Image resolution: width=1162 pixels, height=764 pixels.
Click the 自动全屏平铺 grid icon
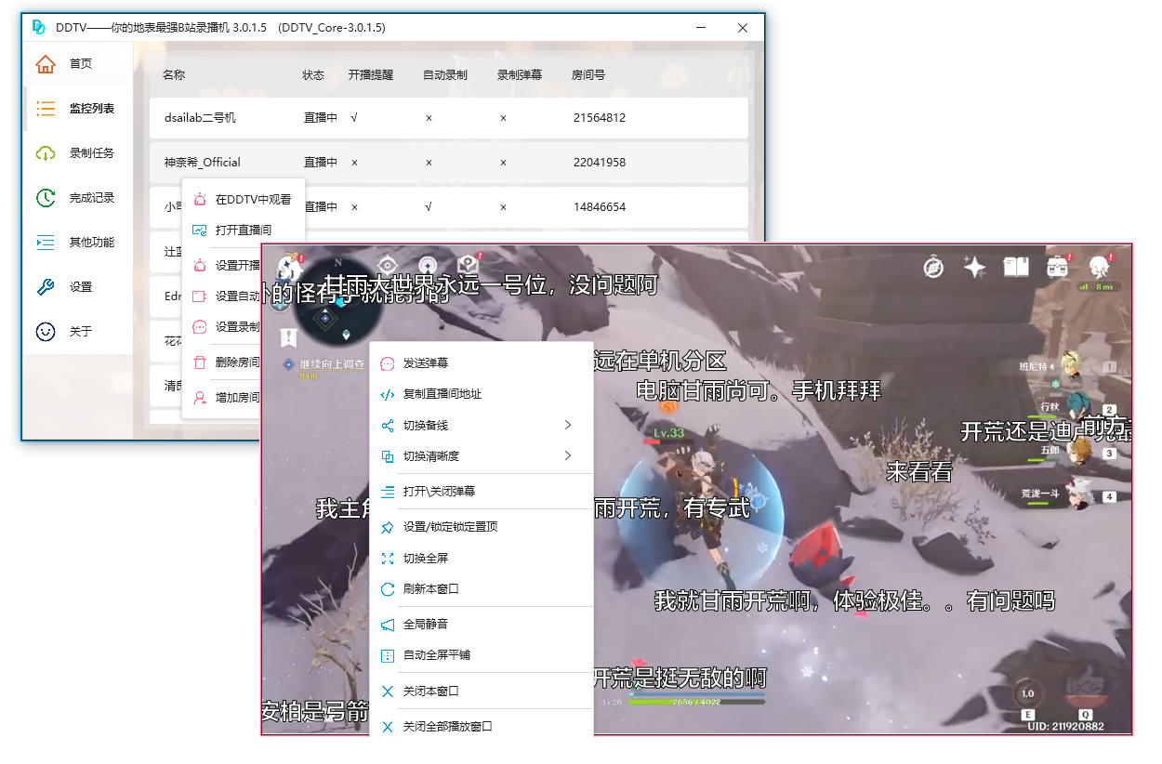coord(388,656)
